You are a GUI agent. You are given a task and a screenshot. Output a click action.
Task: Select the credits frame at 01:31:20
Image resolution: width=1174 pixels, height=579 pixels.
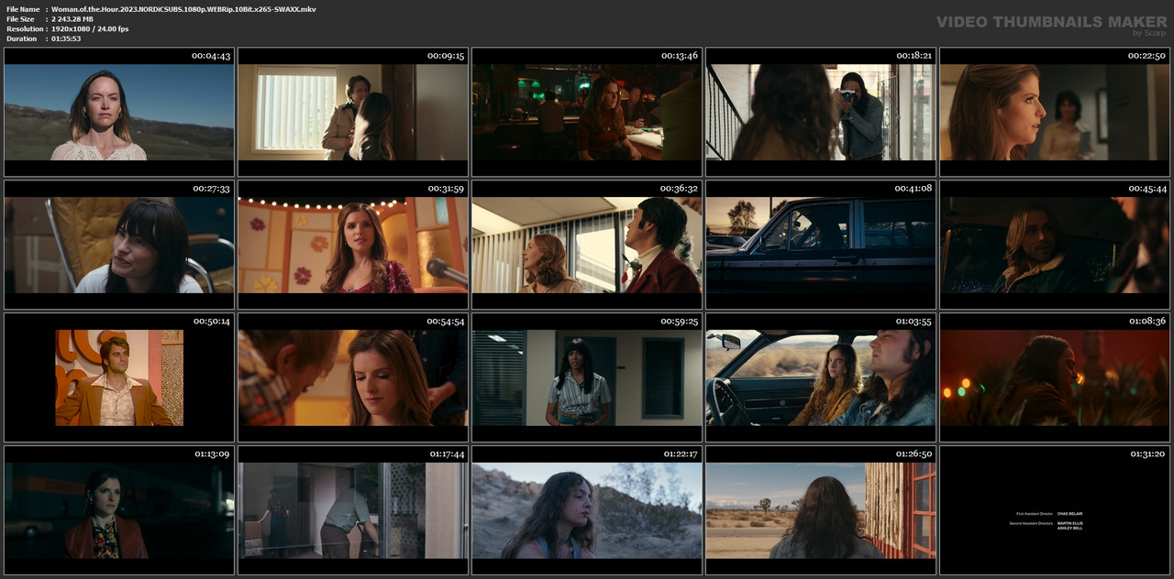(1055, 510)
